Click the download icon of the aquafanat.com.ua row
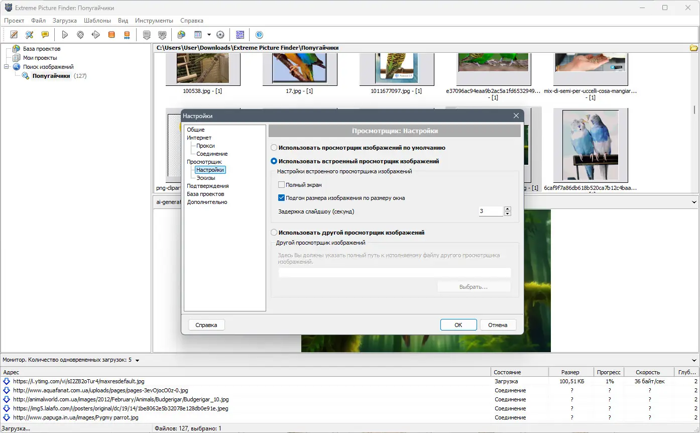This screenshot has height=433, width=700. [x=7, y=390]
